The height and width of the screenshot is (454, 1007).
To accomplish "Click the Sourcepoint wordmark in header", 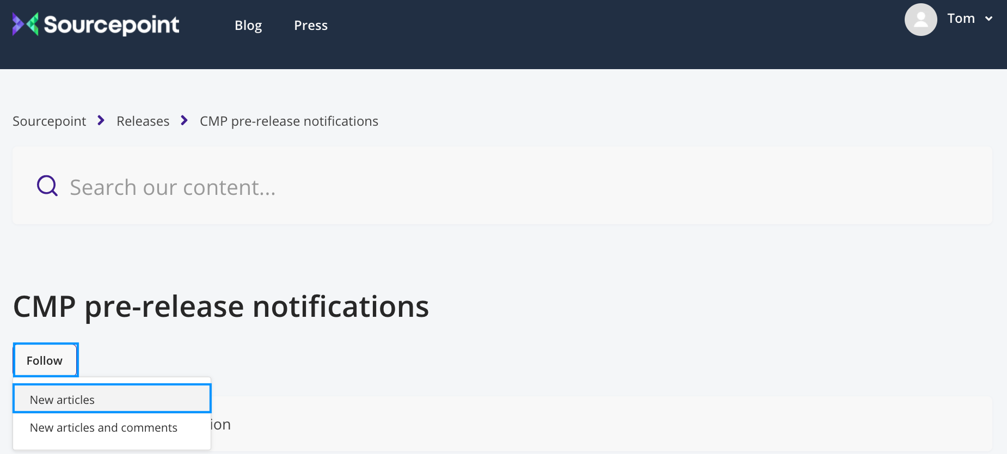I will 112,24.
